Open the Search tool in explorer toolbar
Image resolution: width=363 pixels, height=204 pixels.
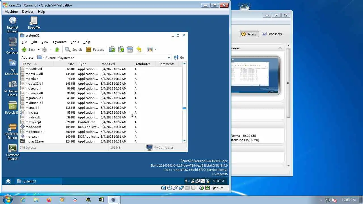73,50
